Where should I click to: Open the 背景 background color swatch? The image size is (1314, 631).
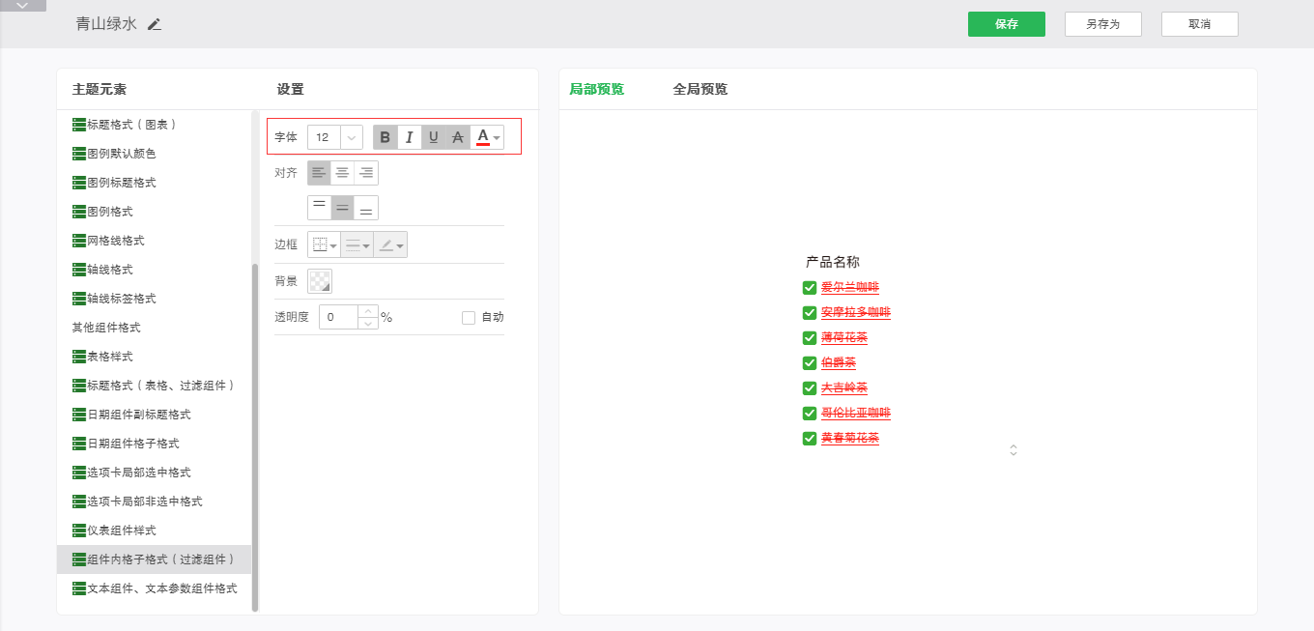point(319,281)
